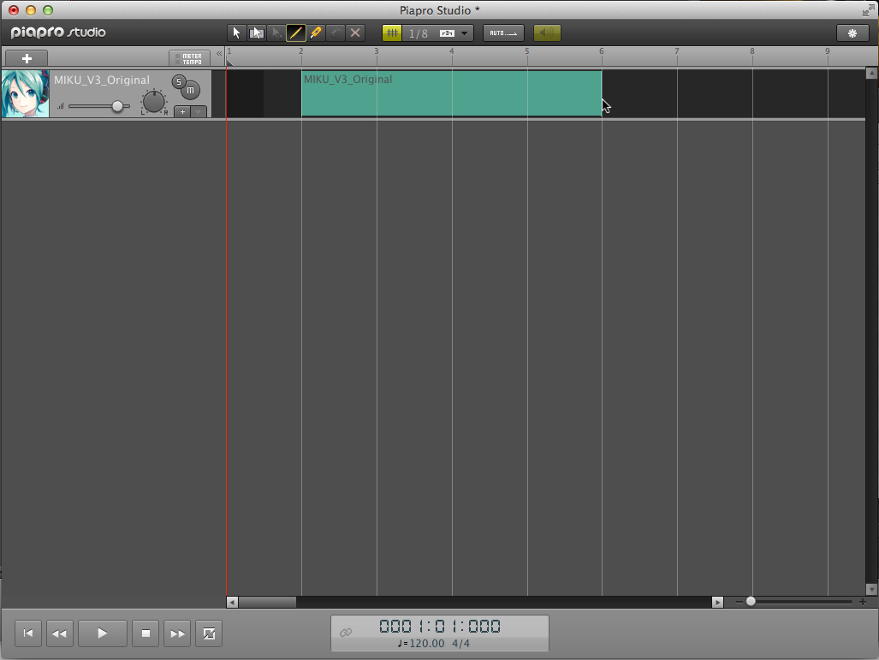Click measure 7 on the ruler
Image resolution: width=879 pixels, height=660 pixels.
[677, 51]
